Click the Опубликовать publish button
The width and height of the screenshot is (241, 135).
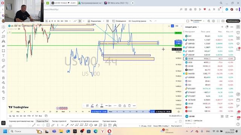(x=233, y=21)
